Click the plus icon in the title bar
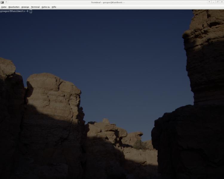Viewport: 224px width, 179px height. click(209, 2)
